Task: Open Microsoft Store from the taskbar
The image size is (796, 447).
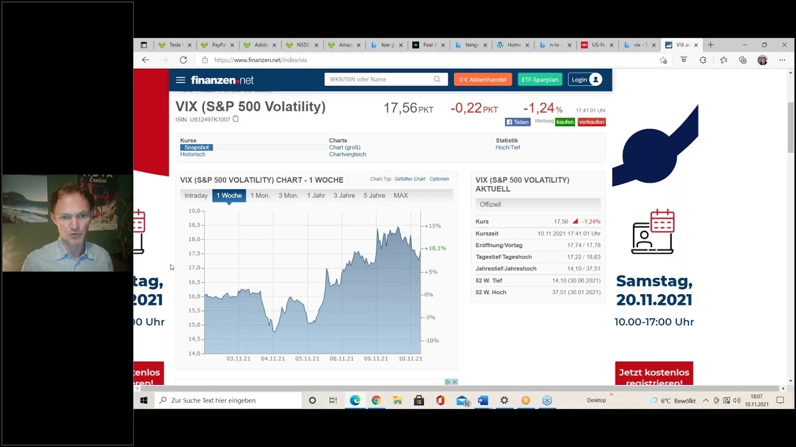Action: coord(419,400)
